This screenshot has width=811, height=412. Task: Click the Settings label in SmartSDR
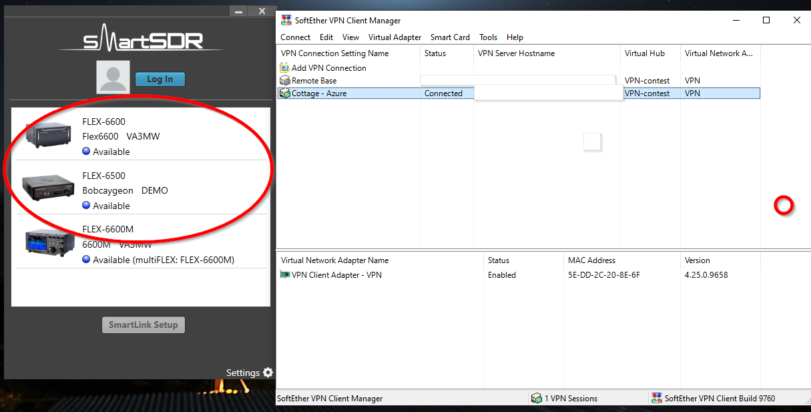coord(243,373)
